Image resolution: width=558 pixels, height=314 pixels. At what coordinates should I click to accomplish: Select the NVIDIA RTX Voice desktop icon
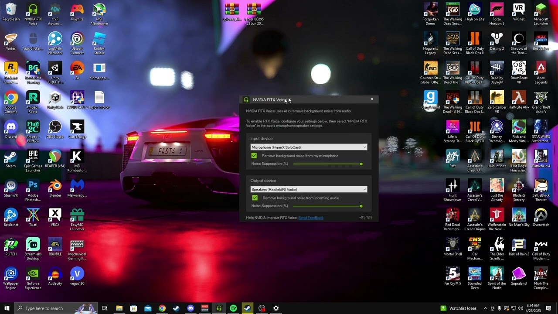(33, 14)
